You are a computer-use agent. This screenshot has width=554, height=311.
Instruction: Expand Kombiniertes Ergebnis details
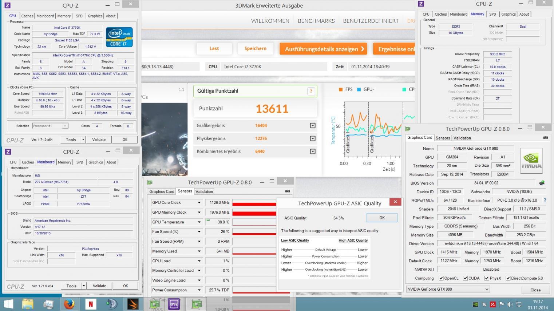pyautogui.click(x=312, y=152)
